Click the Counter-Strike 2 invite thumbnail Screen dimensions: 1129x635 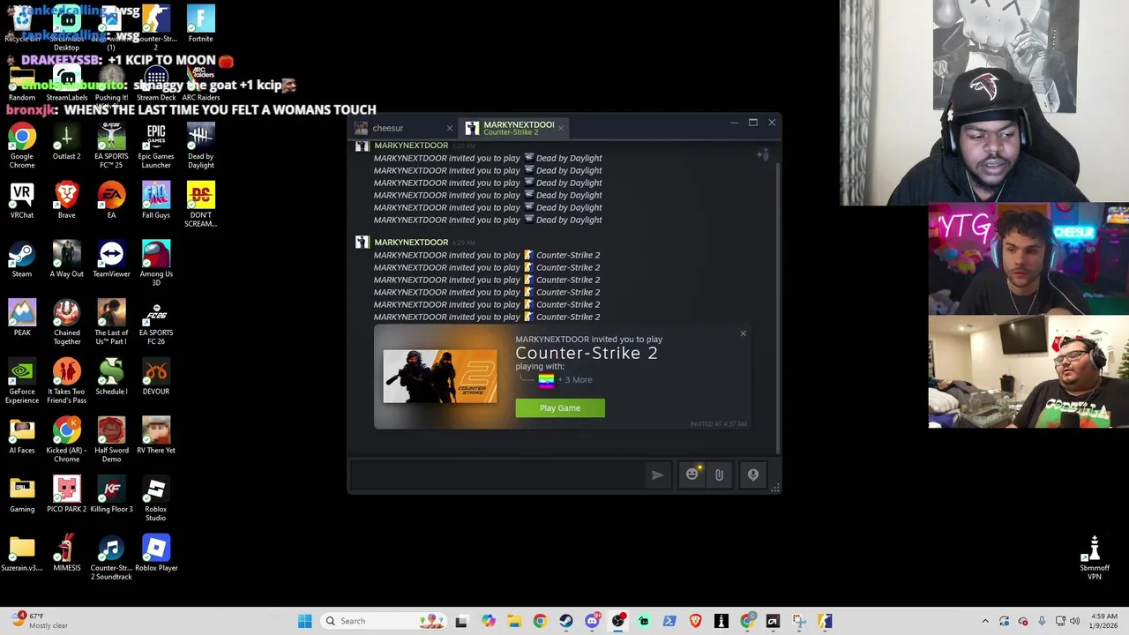pos(440,377)
